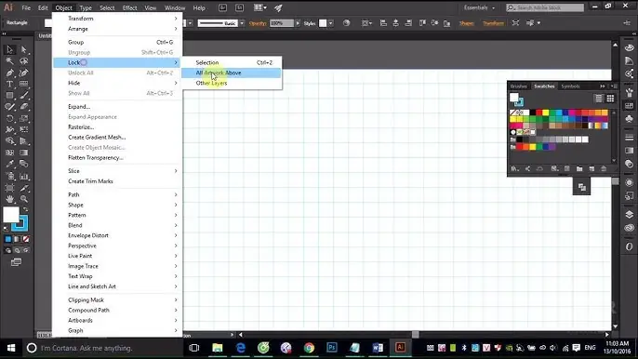Expand the Hide submenu

click(x=117, y=83)
